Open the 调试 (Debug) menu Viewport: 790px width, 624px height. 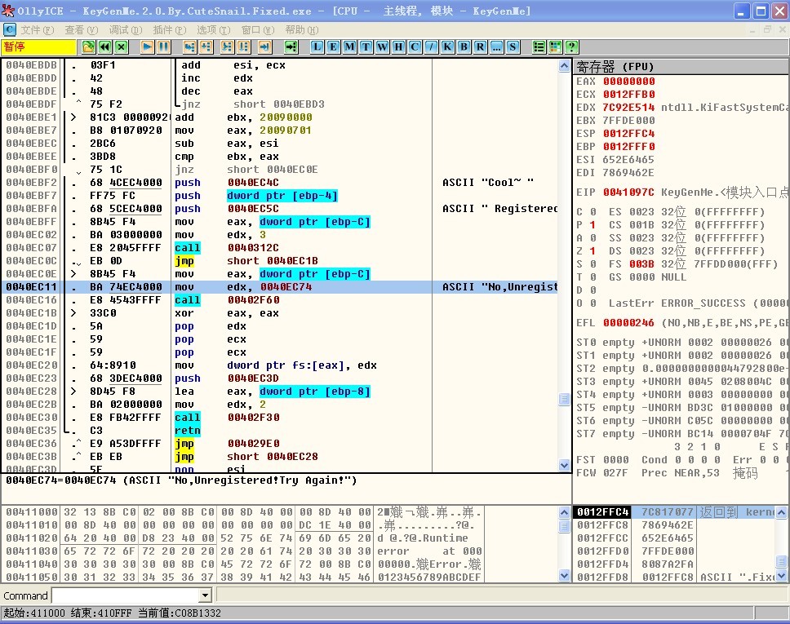[125, 29]
